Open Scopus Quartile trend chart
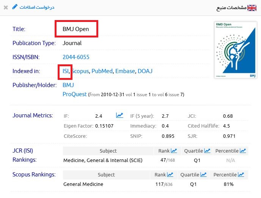Image resolution: width=261 pixels, height=198 pixels. (203, 175)
